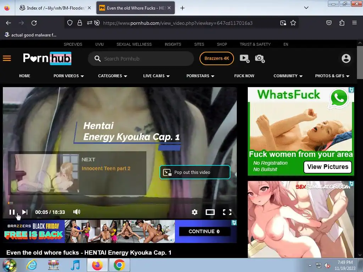Open the user account avatar icon
The width and height of the screenshot is (363, 272).
(x=346, y=58)
